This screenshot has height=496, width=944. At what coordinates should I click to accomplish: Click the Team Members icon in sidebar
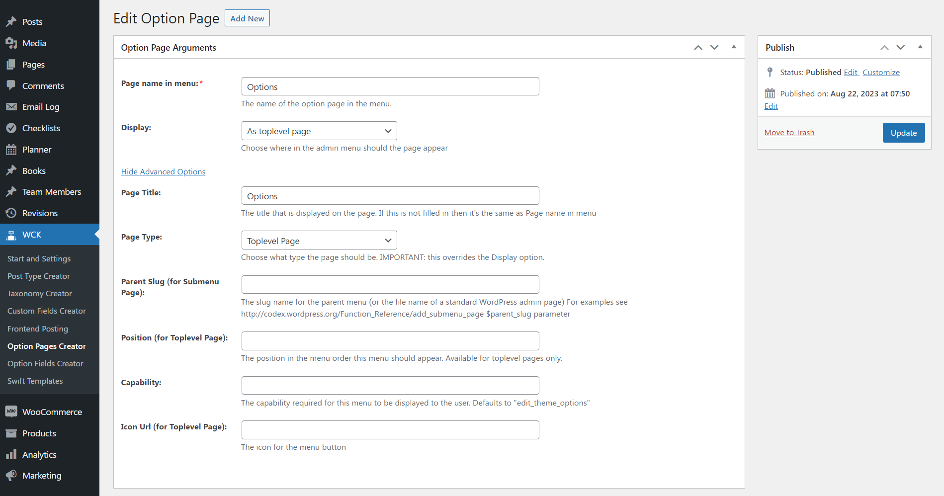coord(11,191)
